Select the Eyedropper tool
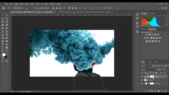The width and height of the screenshot is (169, 95). pyautogui.click(x=7, y=22)
